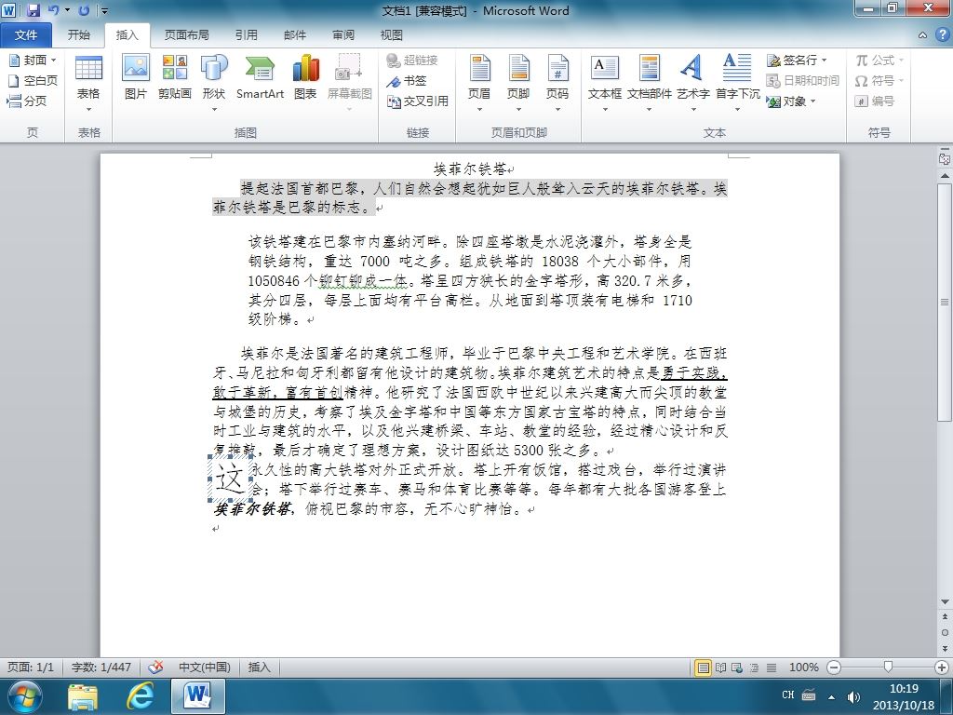Open the undo history dropdown arrow
The width and height of the screenshot is (953, 715).
point(67,10)
